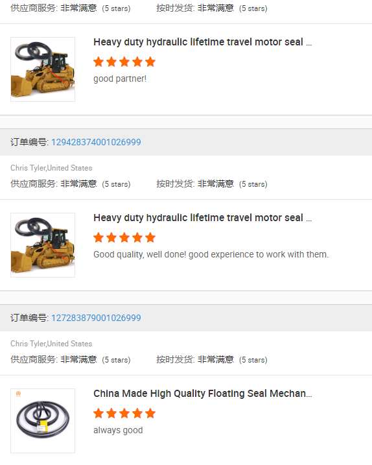Click the fifth star of 'always good' rating

tap(150, 413)
